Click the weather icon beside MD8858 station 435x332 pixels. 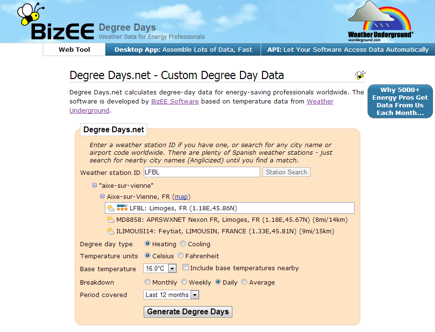[x=111, y=220]
